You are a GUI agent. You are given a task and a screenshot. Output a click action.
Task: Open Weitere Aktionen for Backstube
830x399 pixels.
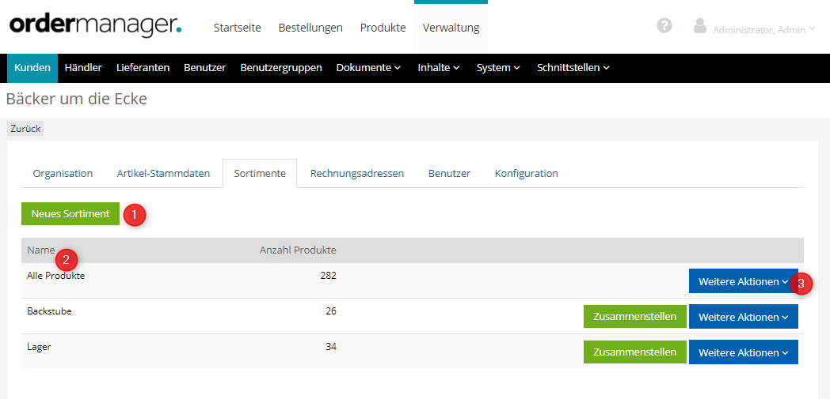743,317
